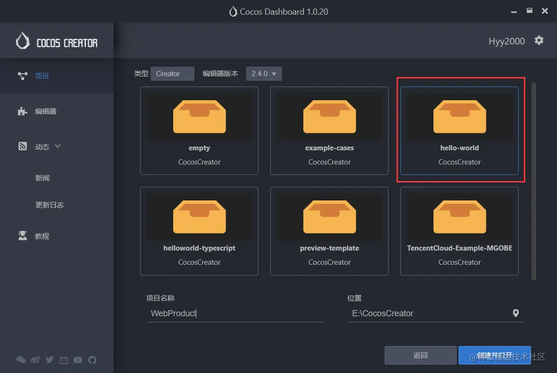Click the template list vertical scrollbar

533,182
